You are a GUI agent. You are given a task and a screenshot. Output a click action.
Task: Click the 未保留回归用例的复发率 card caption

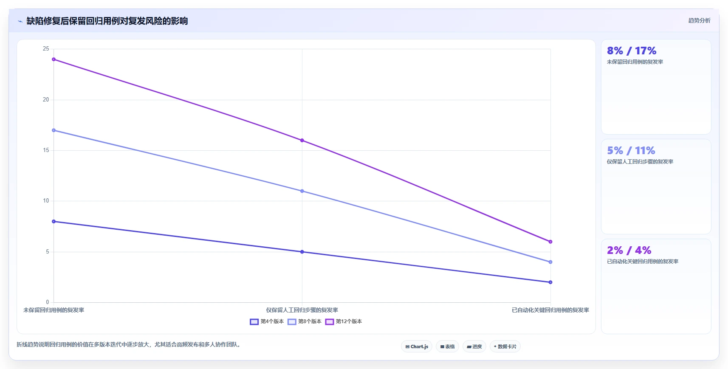tap(635, 62)
